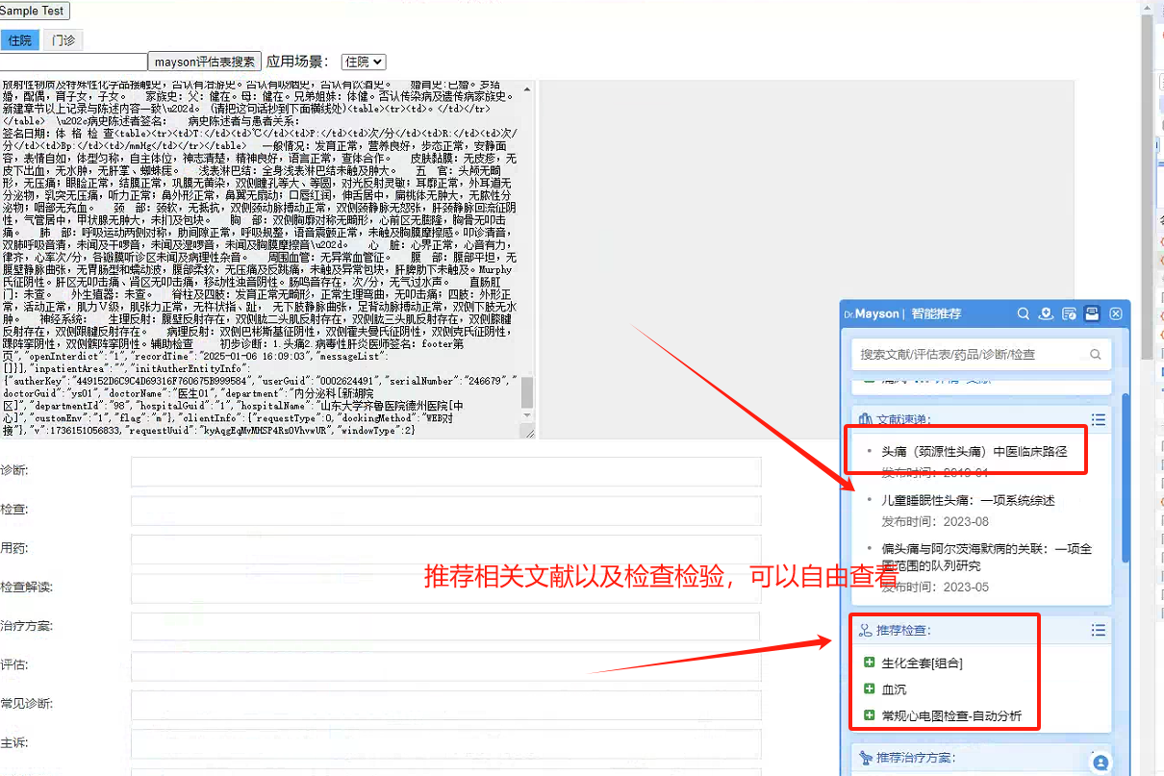Select 生化全套[组合] recommended exam
Screen dimensions: 1164x776
[922, 663]
